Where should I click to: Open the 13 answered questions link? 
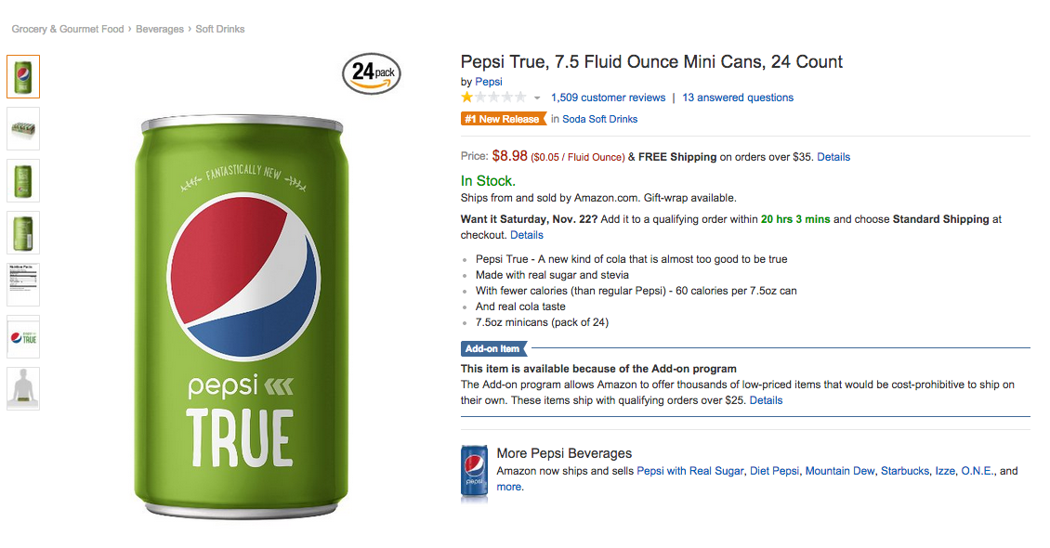tap(738, 98)
